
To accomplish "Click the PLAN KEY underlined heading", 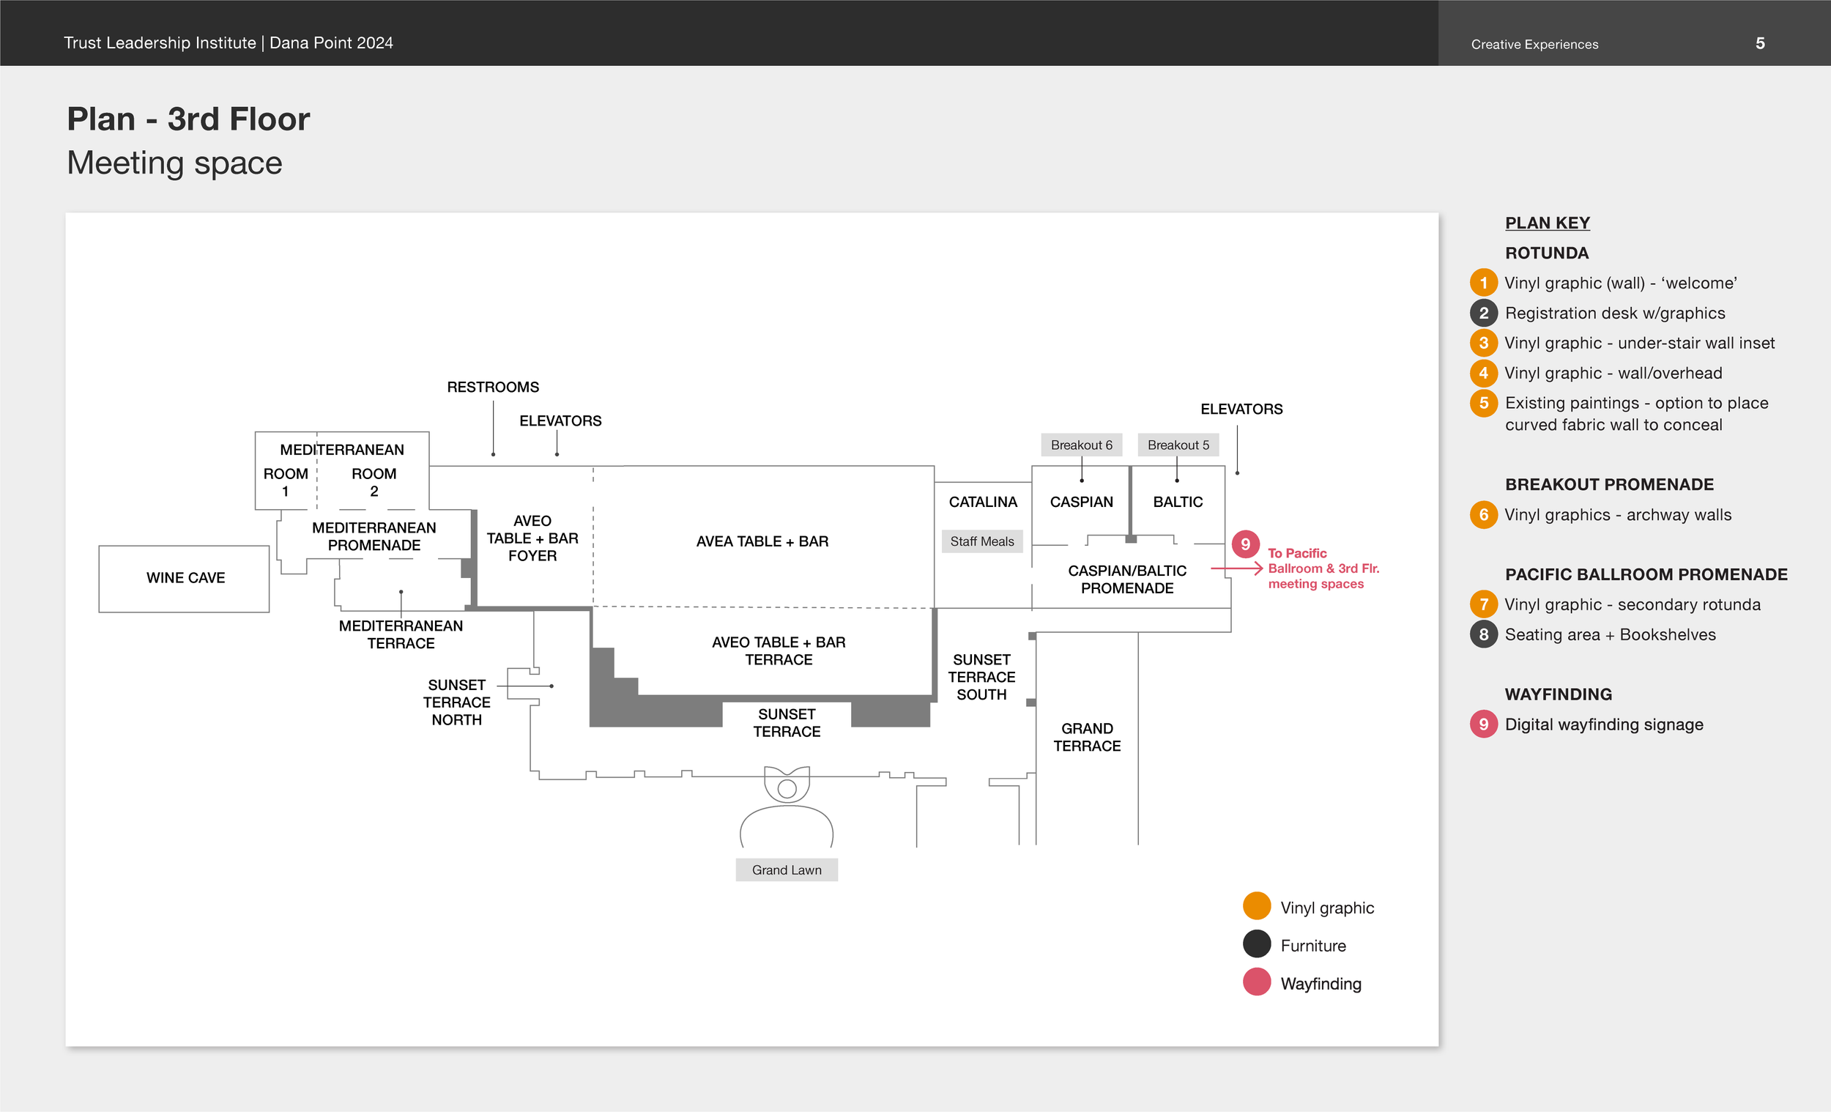I will coord(1547,223).
